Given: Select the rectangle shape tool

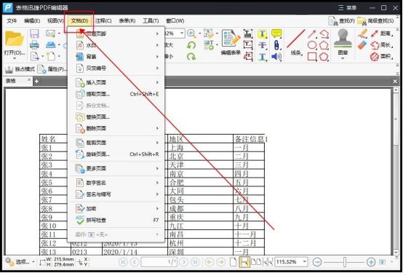Looking at the screenshot, I should (x=312, y=56).
